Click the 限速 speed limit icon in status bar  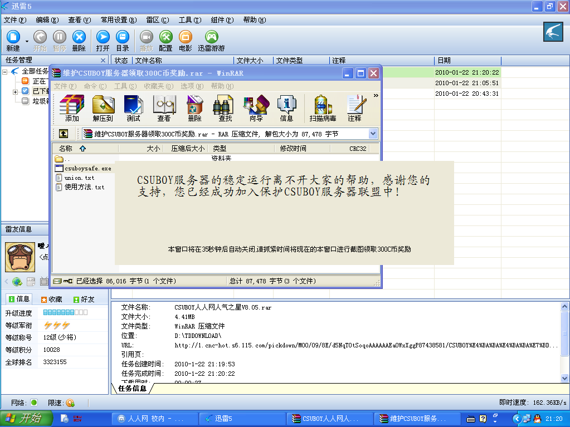70,403
